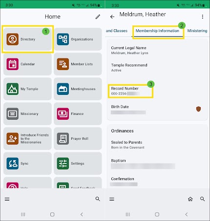Tap Android home button on left phone
This screenshot has height=221, width=210.
[52, 215]
